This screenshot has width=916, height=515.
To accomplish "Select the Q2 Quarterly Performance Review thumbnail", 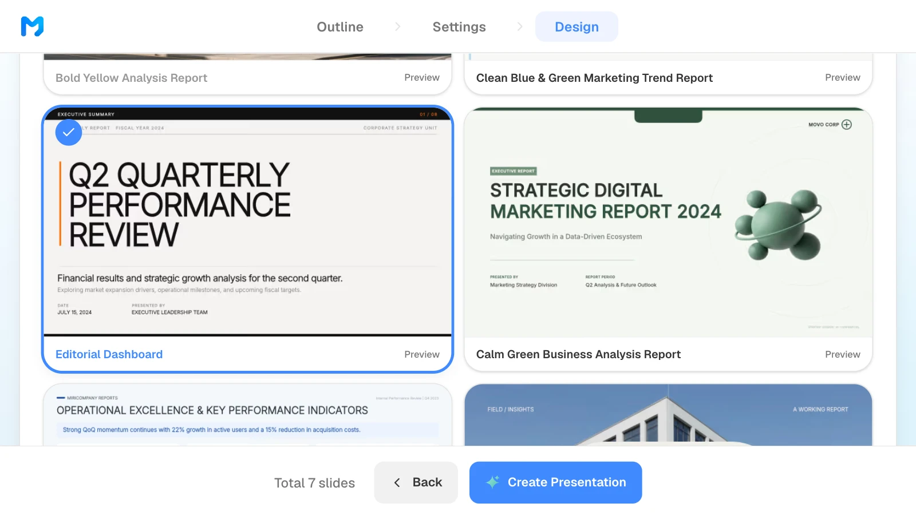I will (247, 222).
